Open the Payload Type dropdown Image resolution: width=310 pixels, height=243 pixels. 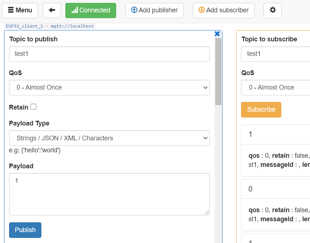tap(109, 138)
